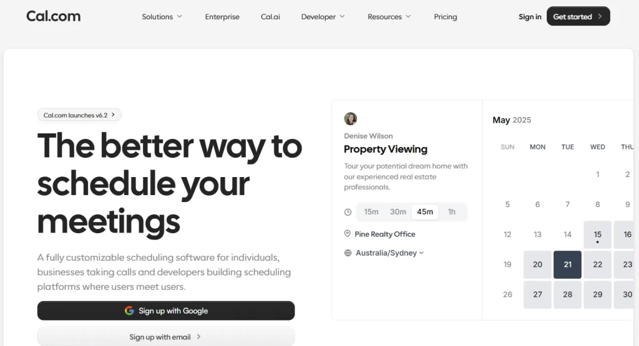Click the location pin icon
This screenshot has height=346, width=639.
(x=348, y=234)
